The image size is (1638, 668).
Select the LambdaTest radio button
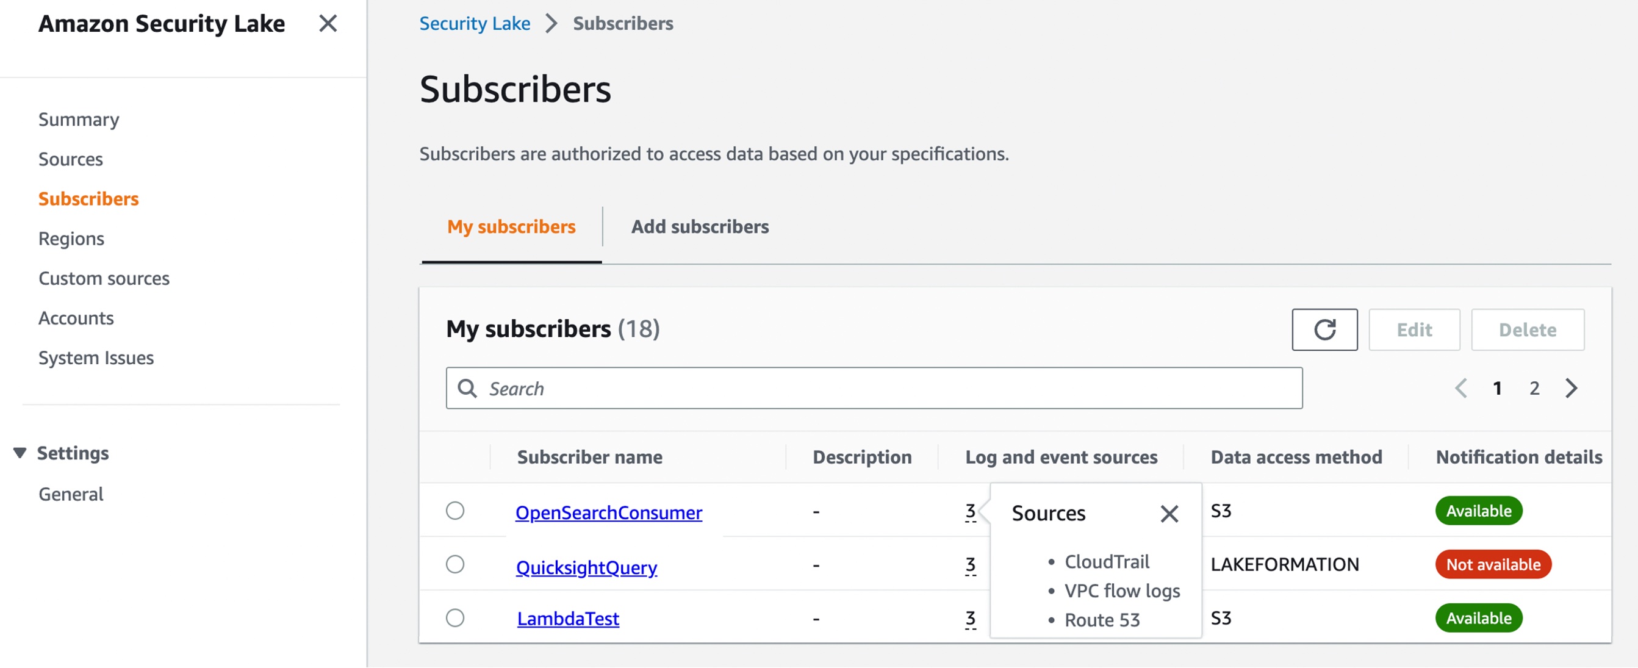[454, 619]
